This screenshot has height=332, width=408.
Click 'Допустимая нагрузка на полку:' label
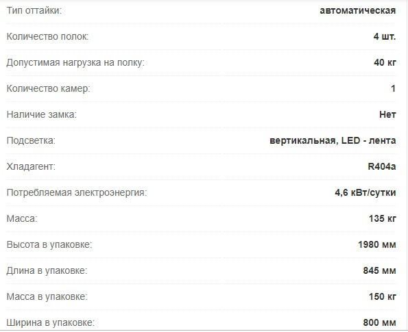pyautogui.click(x=75, y=62)
